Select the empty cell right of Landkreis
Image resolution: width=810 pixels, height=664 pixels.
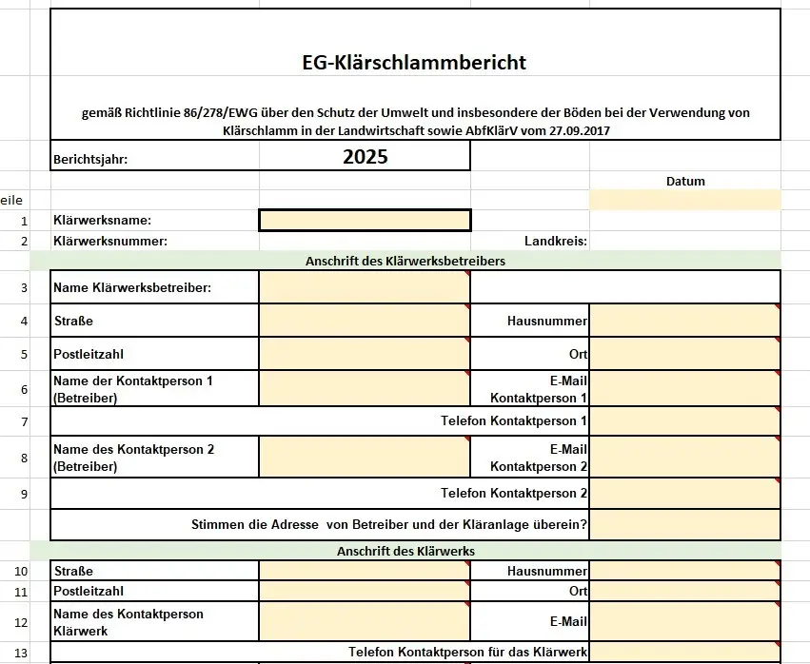[x=684, y=242]
